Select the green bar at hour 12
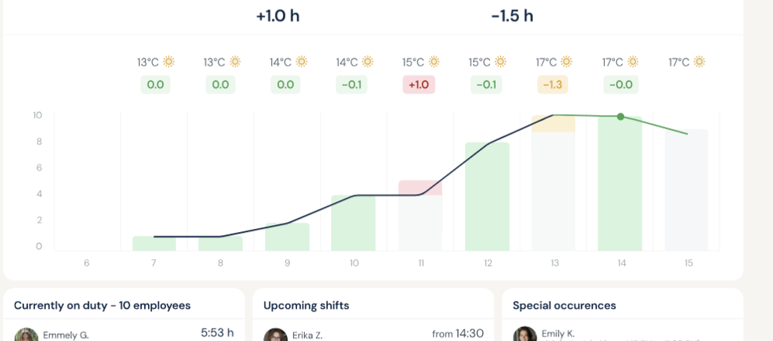Image resolution: width=773 pixels, height=341 pixels. tap(487, 196)
